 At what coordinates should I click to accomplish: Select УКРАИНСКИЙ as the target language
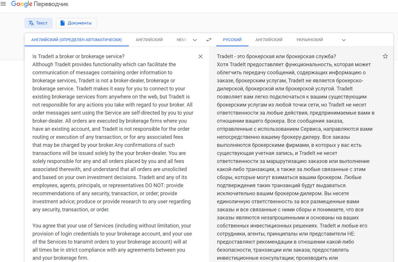310,40
